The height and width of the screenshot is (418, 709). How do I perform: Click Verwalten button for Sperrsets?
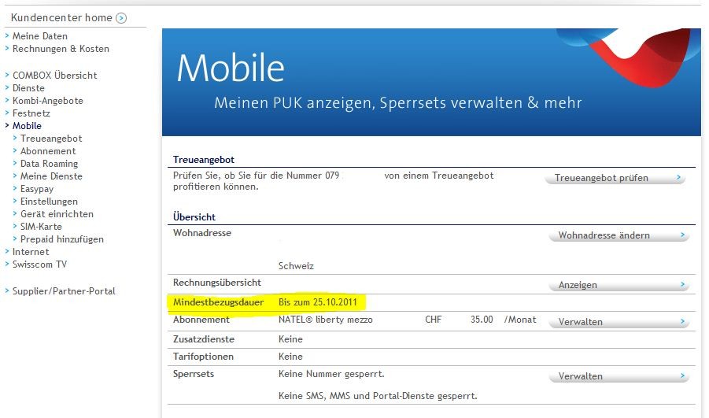618,377
